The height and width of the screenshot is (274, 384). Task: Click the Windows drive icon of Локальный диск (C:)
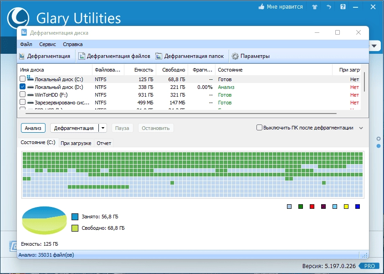tap(30, 78)
